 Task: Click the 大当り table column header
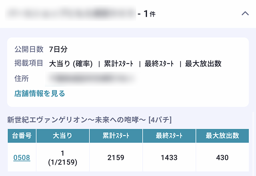pos(62,136)
